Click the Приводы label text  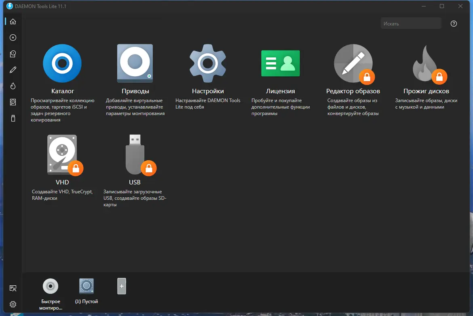pyautogui.click(x=135, y=91)
